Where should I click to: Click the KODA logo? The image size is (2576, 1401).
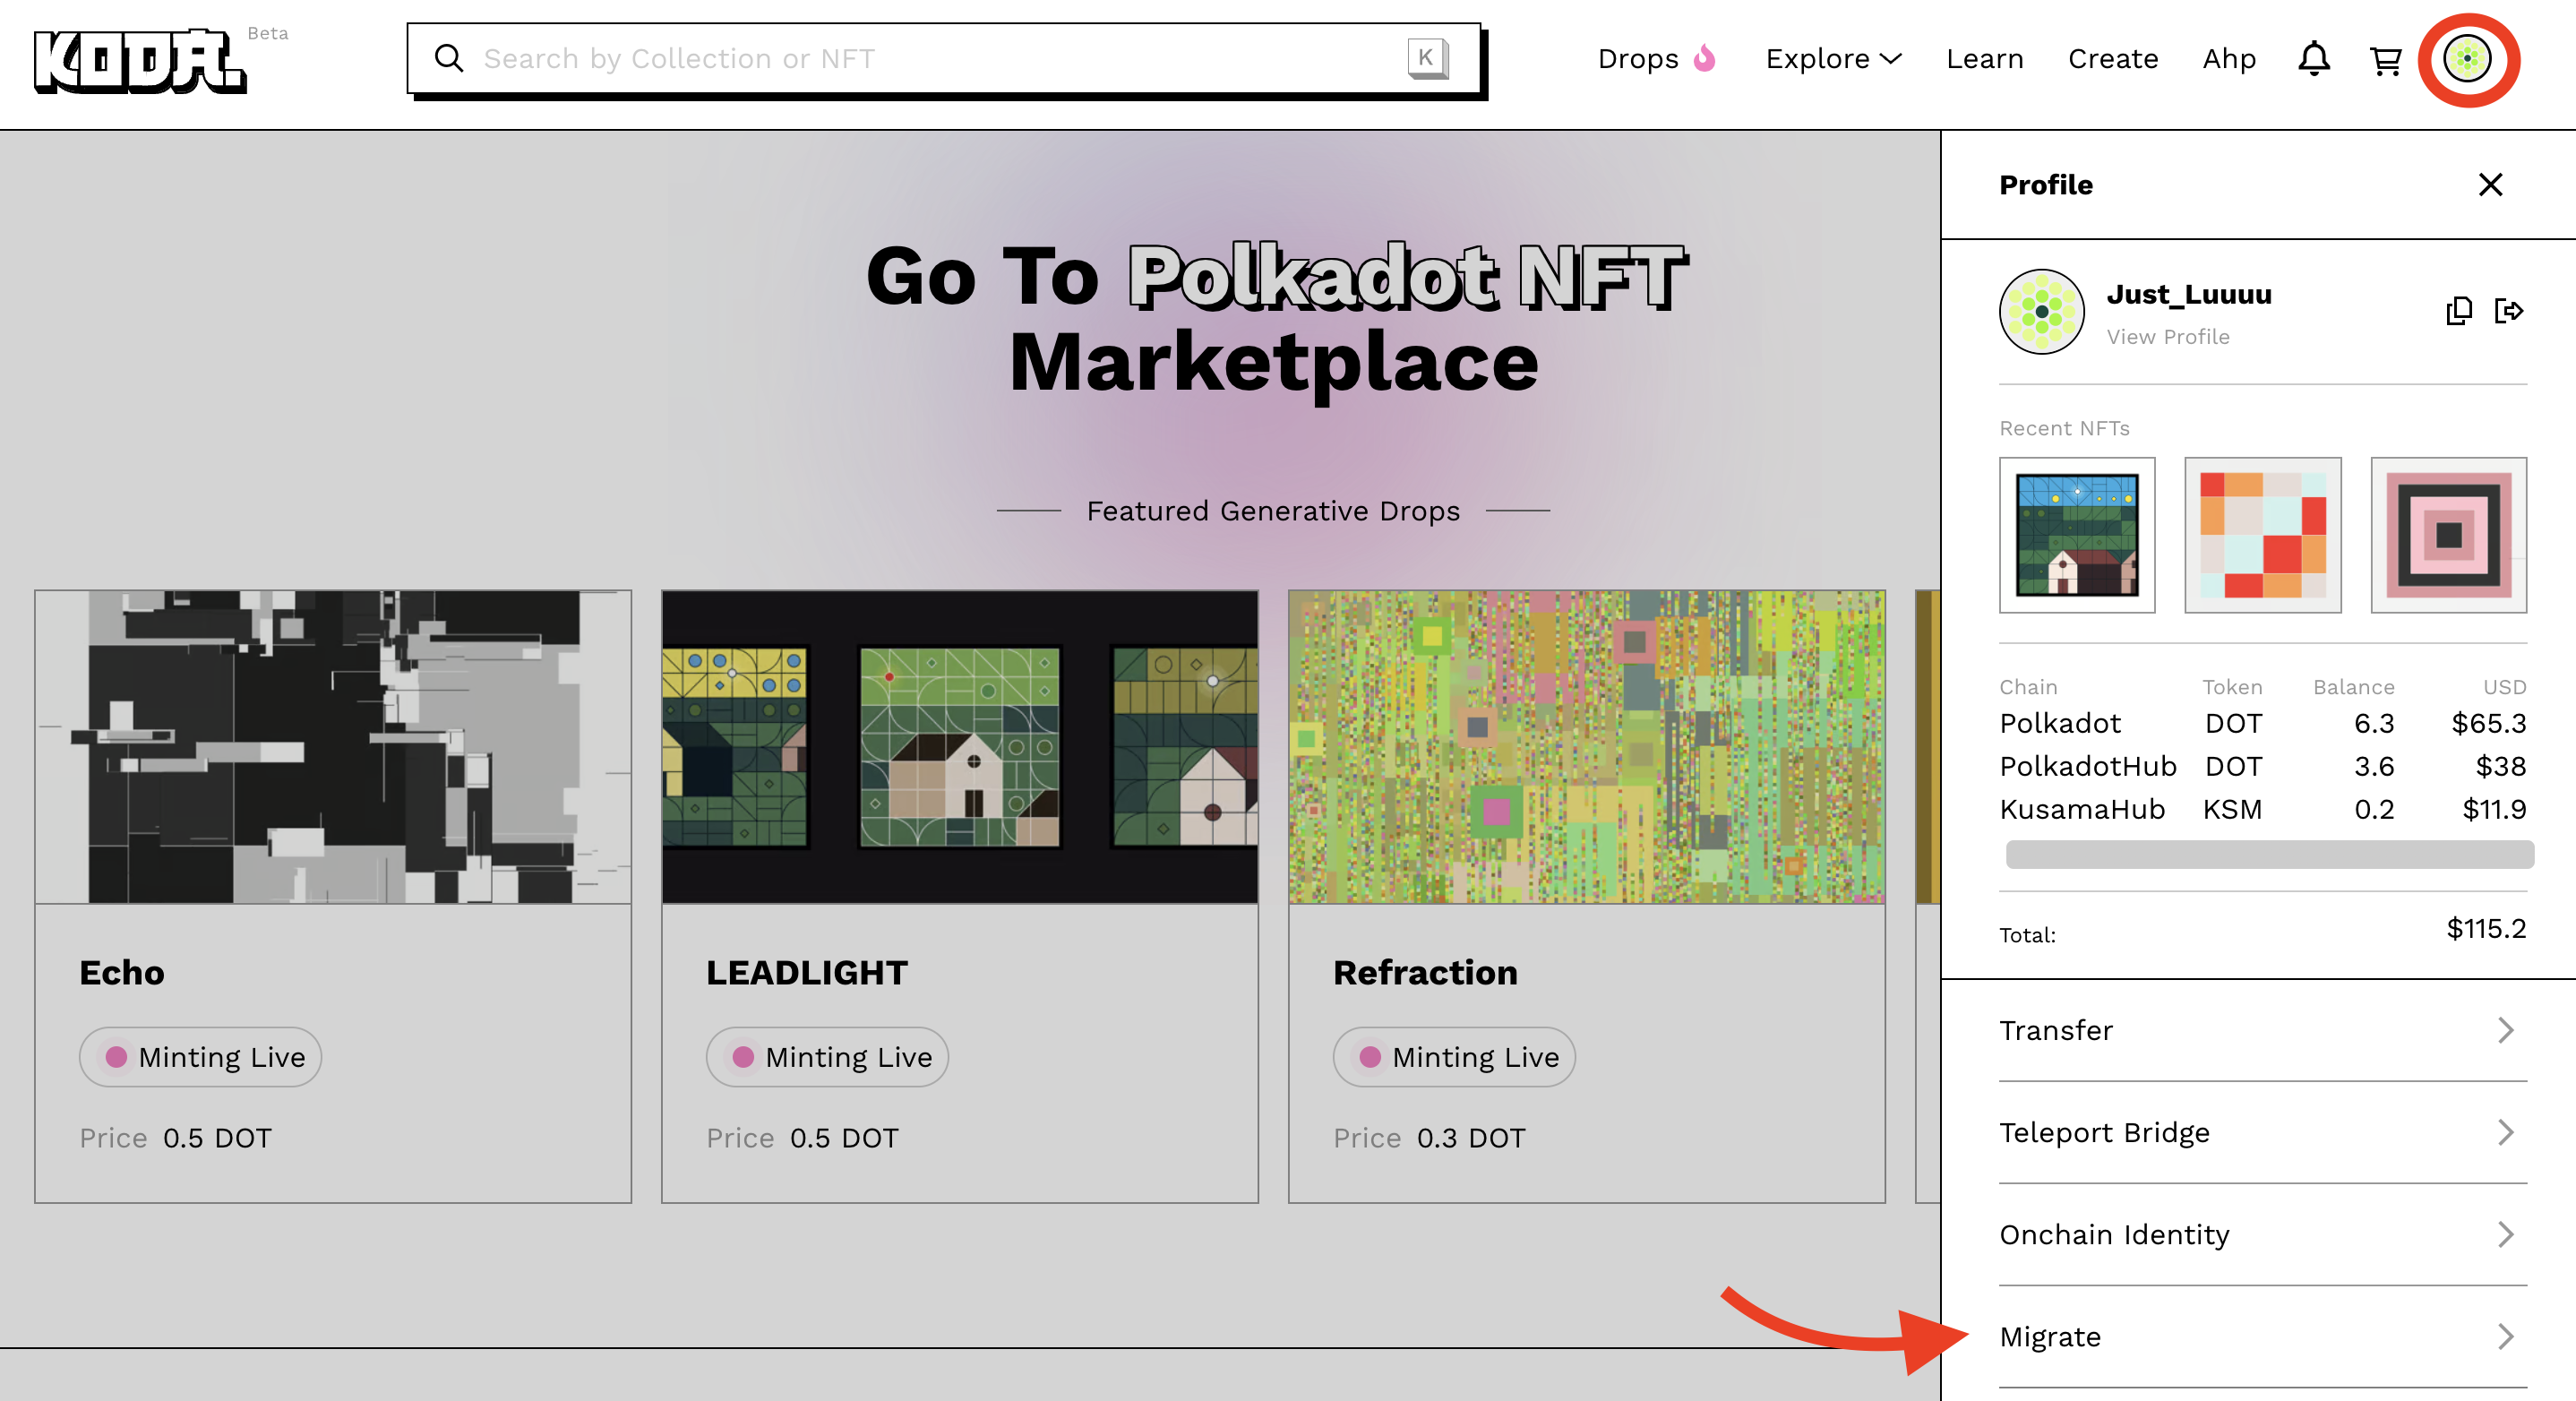(x=140, y=60)
